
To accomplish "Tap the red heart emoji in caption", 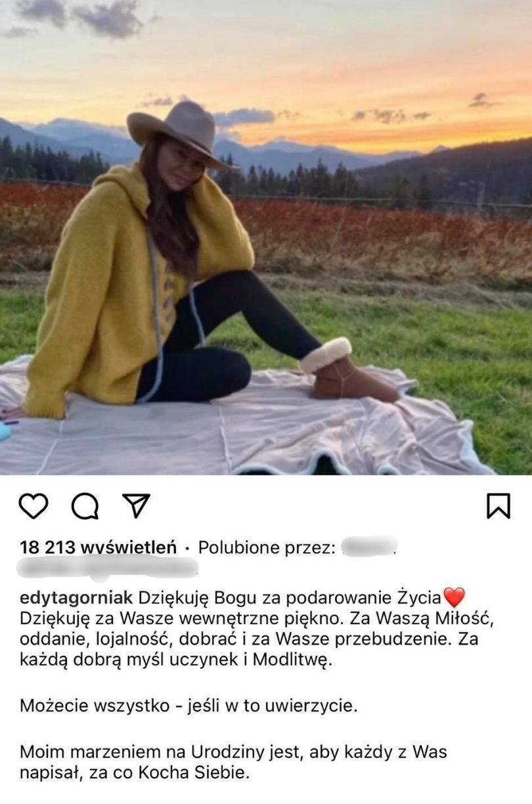I will [x=454, y=597].
